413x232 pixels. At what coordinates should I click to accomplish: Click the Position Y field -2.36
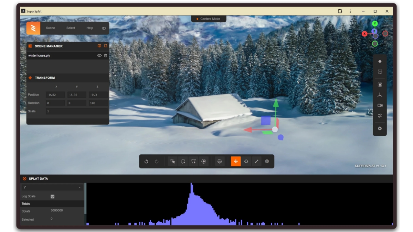77,95
